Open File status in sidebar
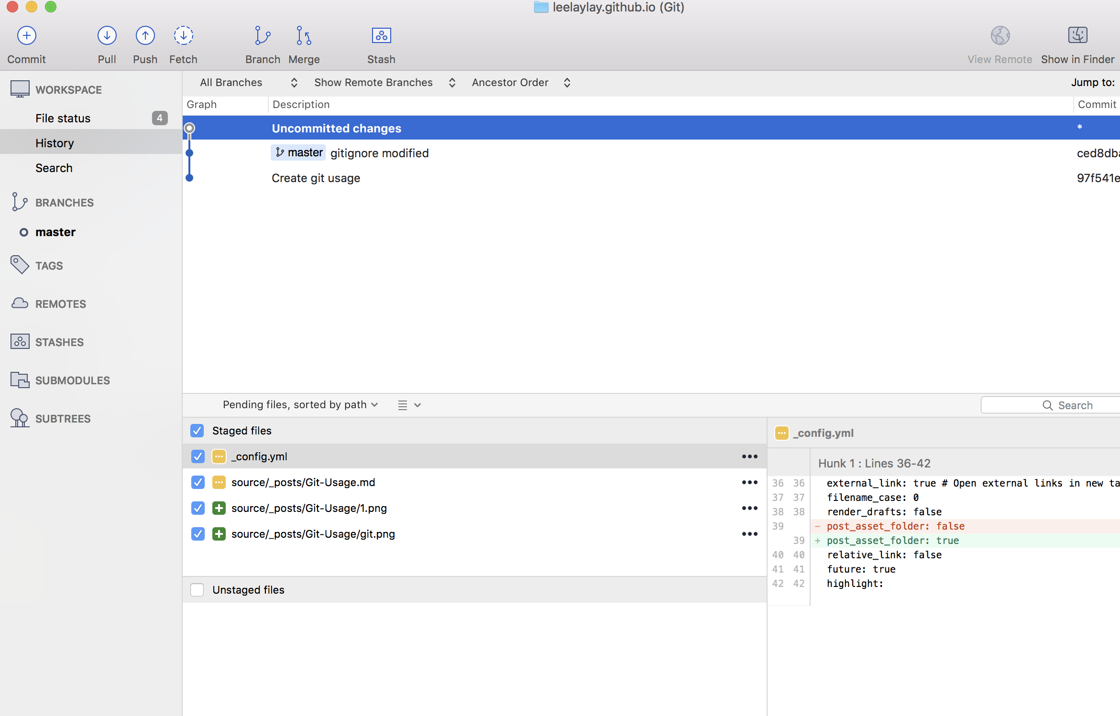 pos(63,118)
